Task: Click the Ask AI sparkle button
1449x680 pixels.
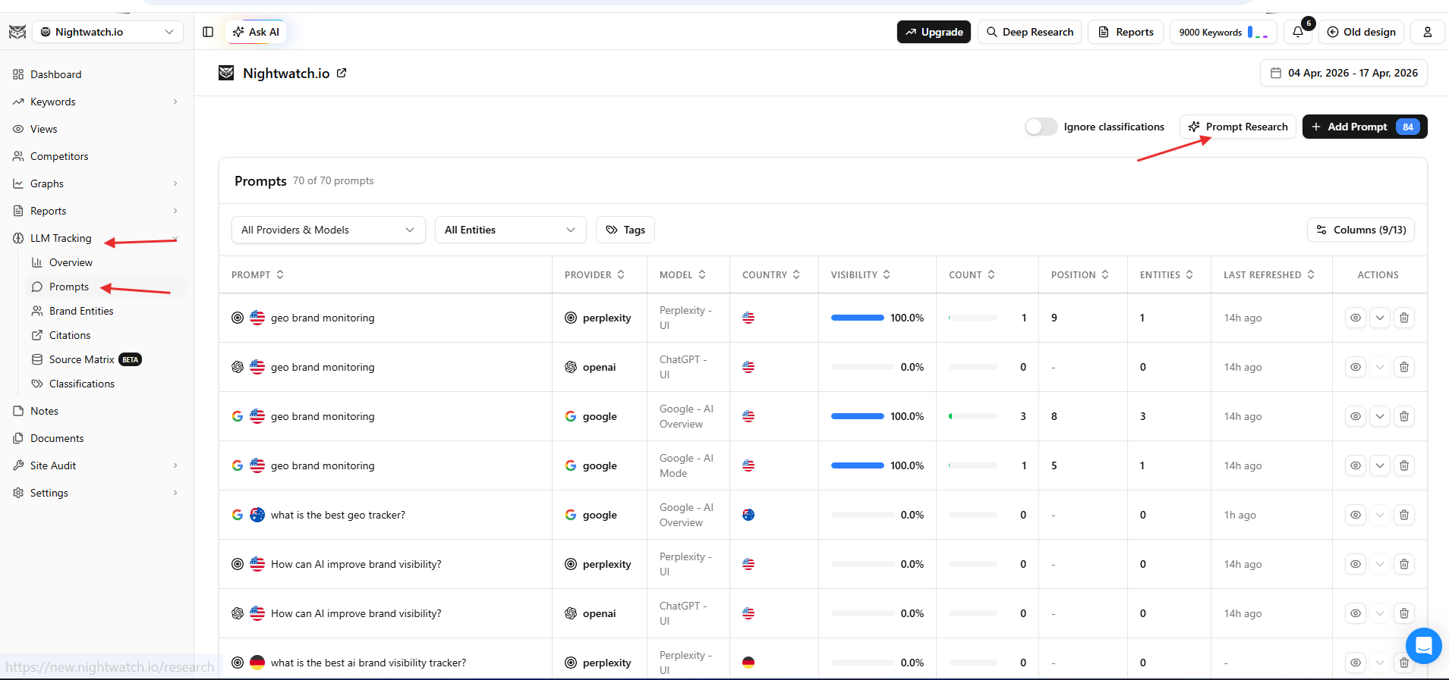Action: [256, 32]
